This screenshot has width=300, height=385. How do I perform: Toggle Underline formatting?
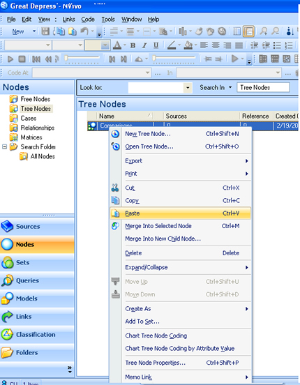pyautogui.click(x=156, y=45)
